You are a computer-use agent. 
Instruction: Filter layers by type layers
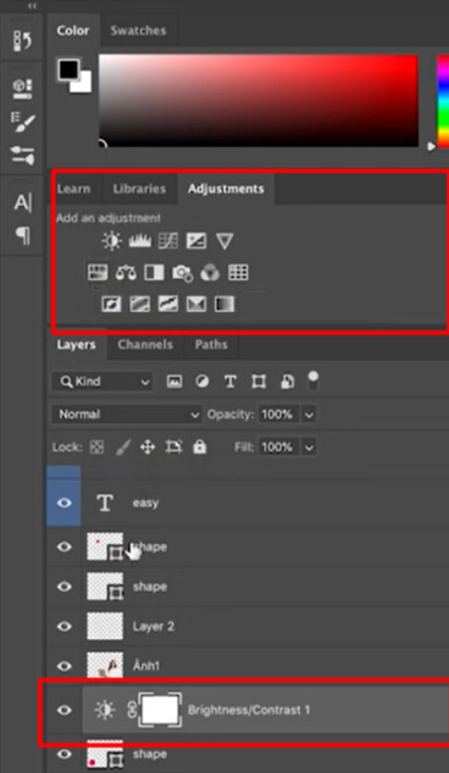pos(230,381)
